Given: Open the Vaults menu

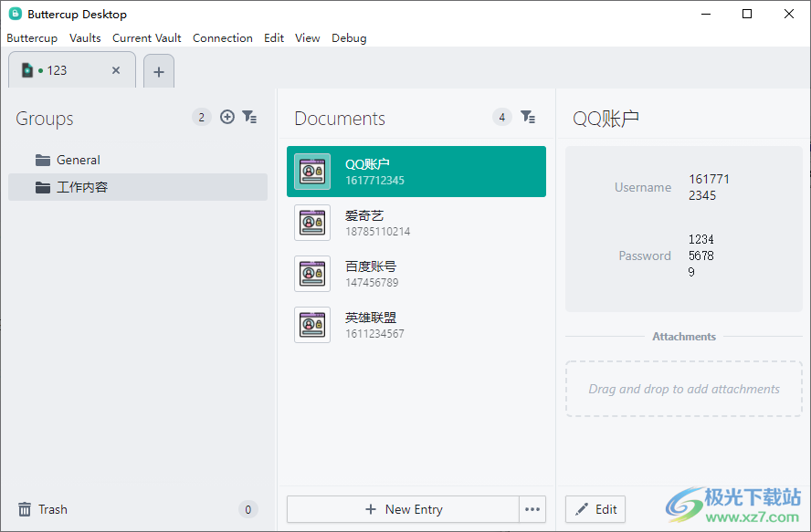Looking at the screenshot, I should point(85,38).
